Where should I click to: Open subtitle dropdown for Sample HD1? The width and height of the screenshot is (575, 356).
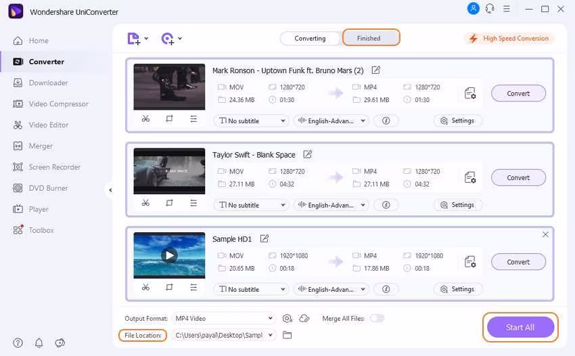(x=252, y=289)
